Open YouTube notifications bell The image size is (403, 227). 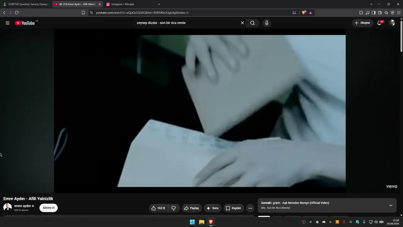pos(379,23)
